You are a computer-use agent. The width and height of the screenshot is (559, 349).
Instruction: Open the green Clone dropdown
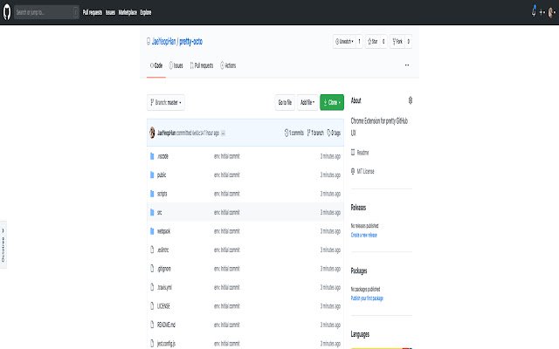(332, 103)
